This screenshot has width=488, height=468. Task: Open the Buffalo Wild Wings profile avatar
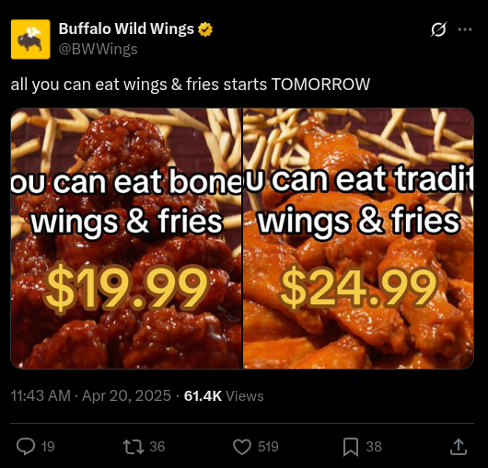tap(30, 40)
